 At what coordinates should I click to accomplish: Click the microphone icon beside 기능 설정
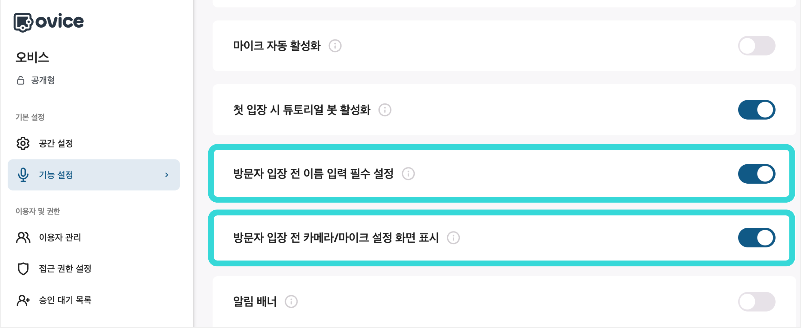point(23,175)
